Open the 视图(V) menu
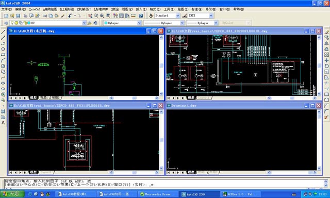Image resolution: width=330 pixels, height=198 pixels. [127, 9]
